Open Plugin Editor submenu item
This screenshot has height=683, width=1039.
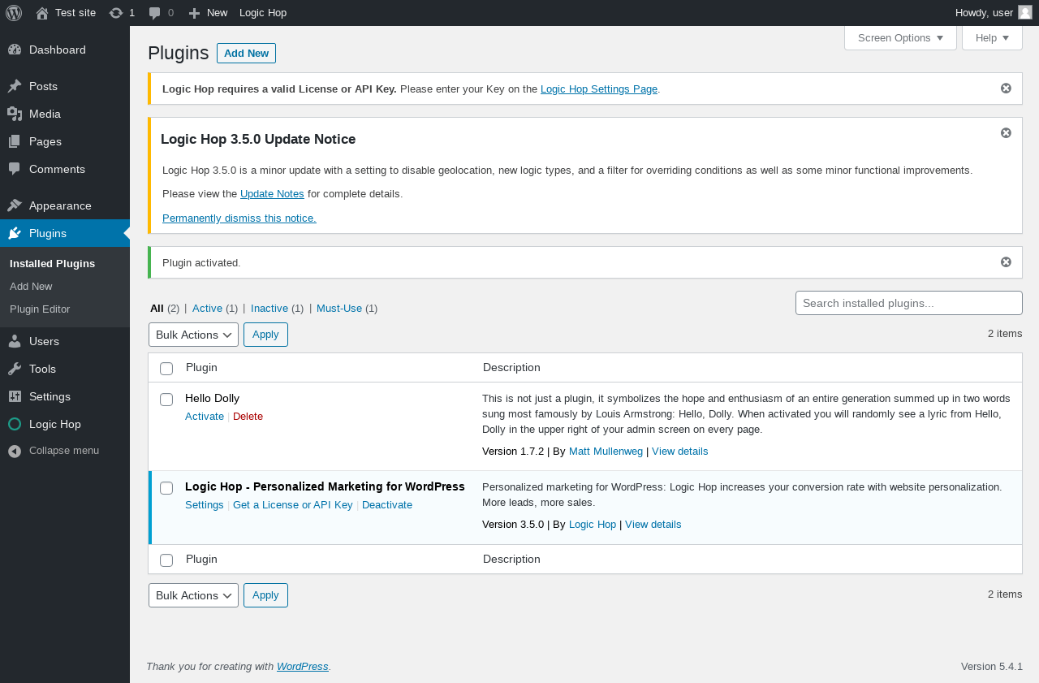(40, 309)
